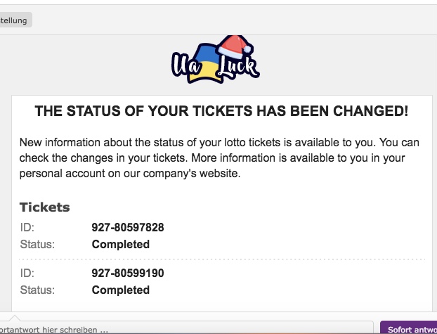Select ticket ID 927-80599190
Viewport: 437px width, 334px height.
click(128, 273)
